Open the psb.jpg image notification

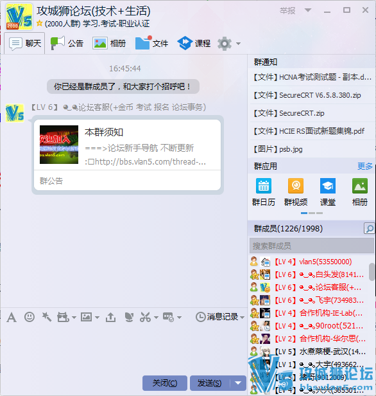tap(312, 149)
